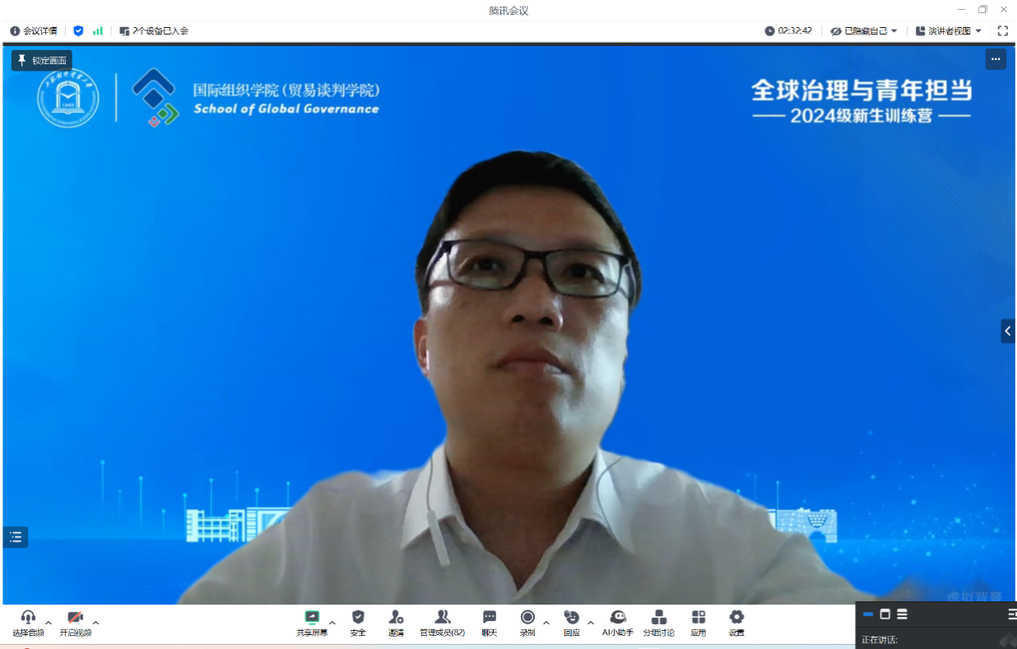1017x649 pixels.
Task: Open Meeting Details (会议详情)
Action: coord(34,31)
